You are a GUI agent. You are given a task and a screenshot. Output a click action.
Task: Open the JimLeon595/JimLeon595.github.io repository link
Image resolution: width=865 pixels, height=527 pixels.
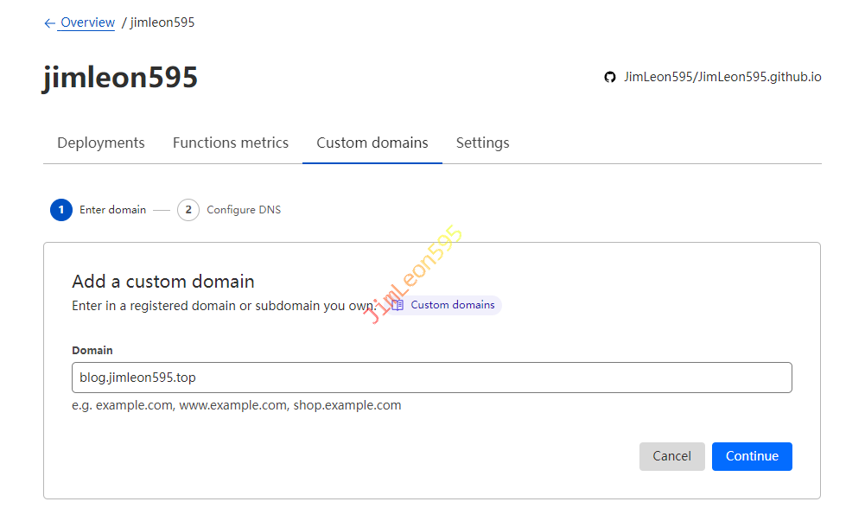click(722, 77)
